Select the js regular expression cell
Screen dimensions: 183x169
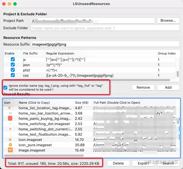(66, 59)
